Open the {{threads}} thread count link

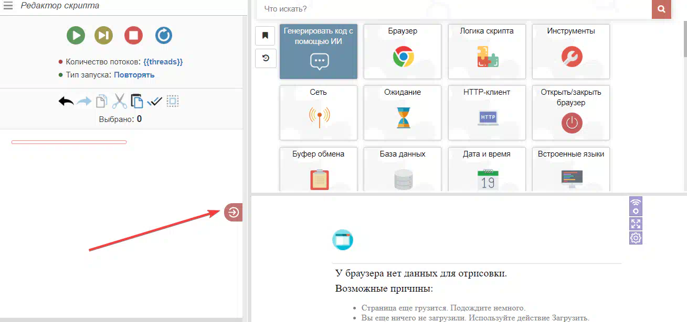tap(163, 62)
